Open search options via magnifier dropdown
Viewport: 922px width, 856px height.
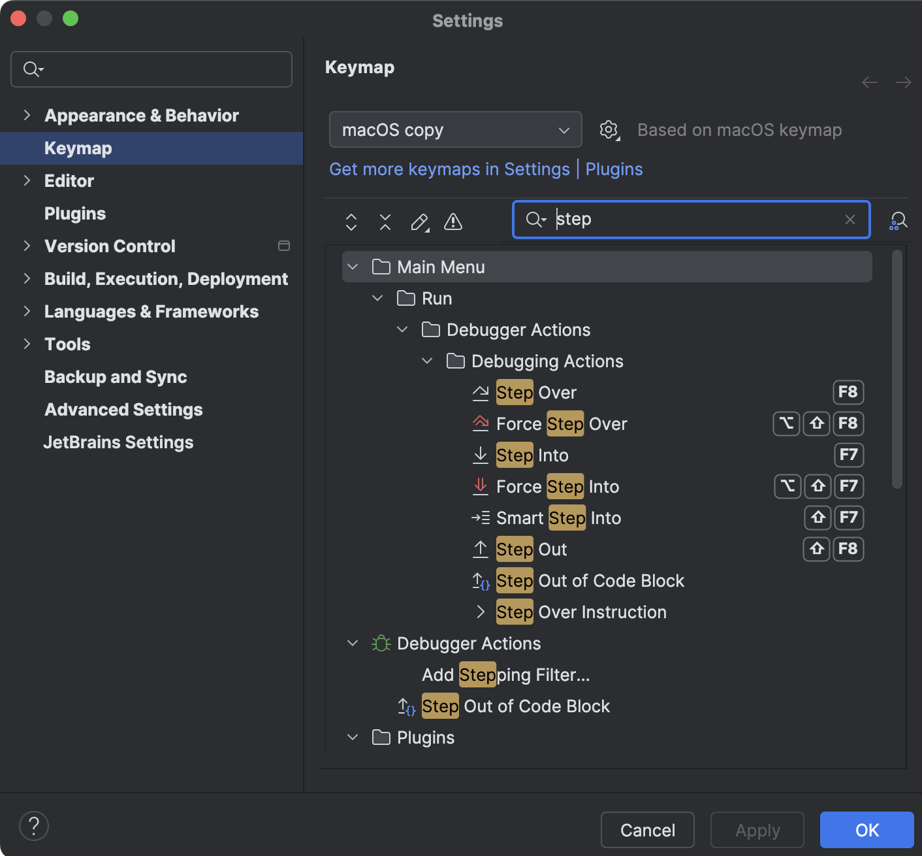535,220
